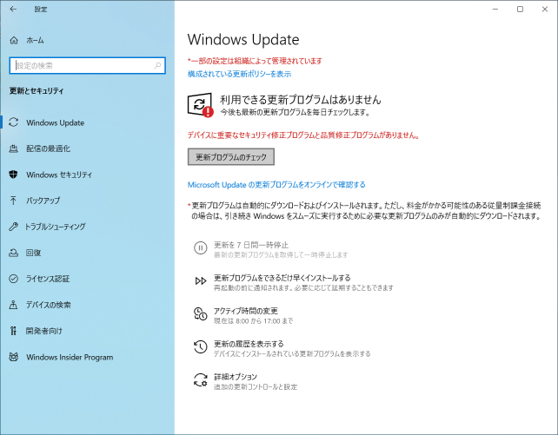Close the 設定 window
The height and width of the screenshot is (435, 558).
(x=545, y=10)
